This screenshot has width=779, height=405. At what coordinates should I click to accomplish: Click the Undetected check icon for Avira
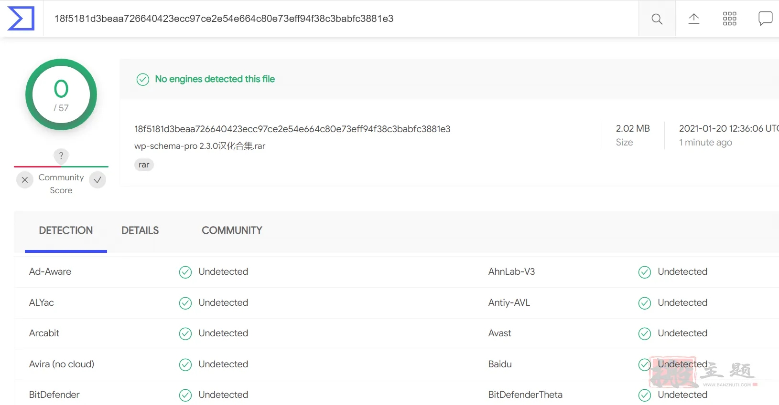(185, 364)
